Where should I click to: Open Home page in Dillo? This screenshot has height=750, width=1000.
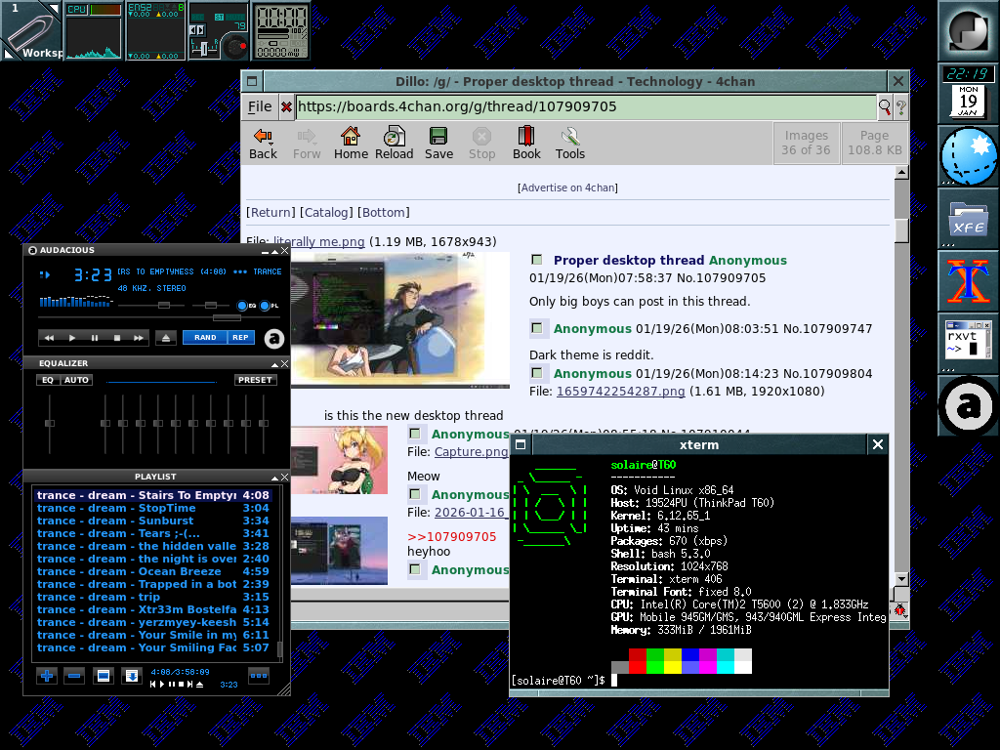click(351, 144)
